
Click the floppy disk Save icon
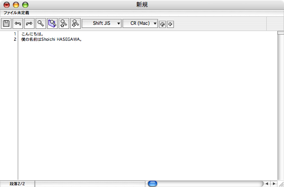pyautogui.click(x=6, y=23)
